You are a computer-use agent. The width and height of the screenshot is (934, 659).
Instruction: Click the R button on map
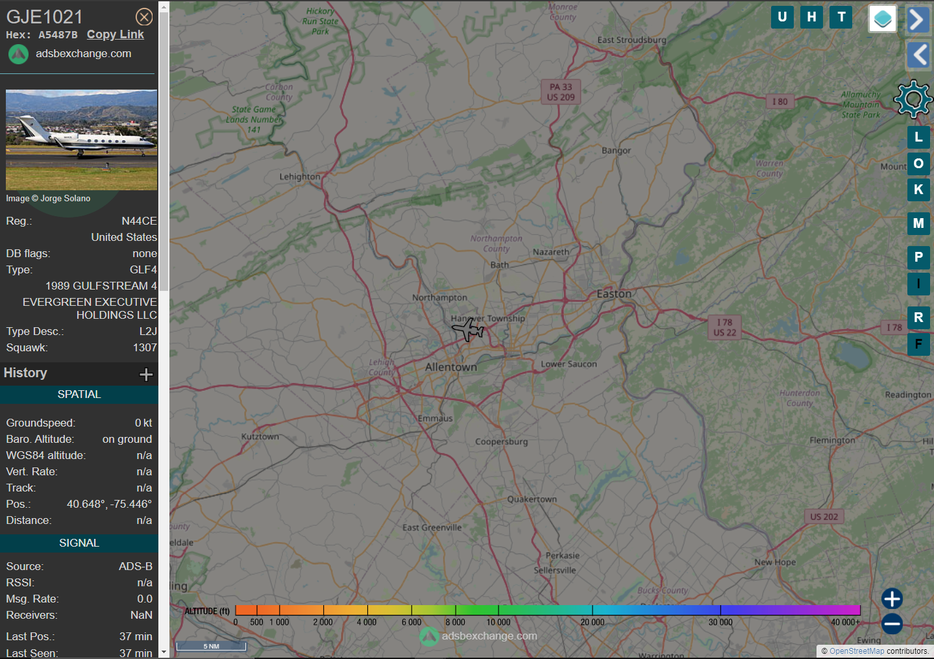click(918, 317)
